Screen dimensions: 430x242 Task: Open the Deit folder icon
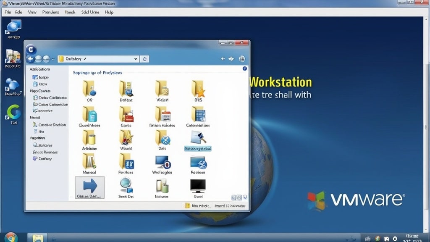pyautogui.click(x=163, y=137)
